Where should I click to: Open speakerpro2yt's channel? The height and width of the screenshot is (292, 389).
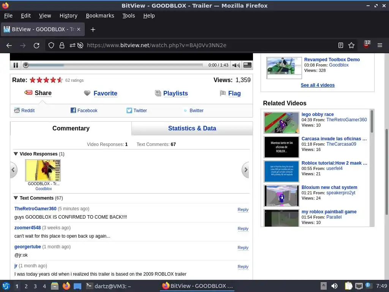(341, 193)
